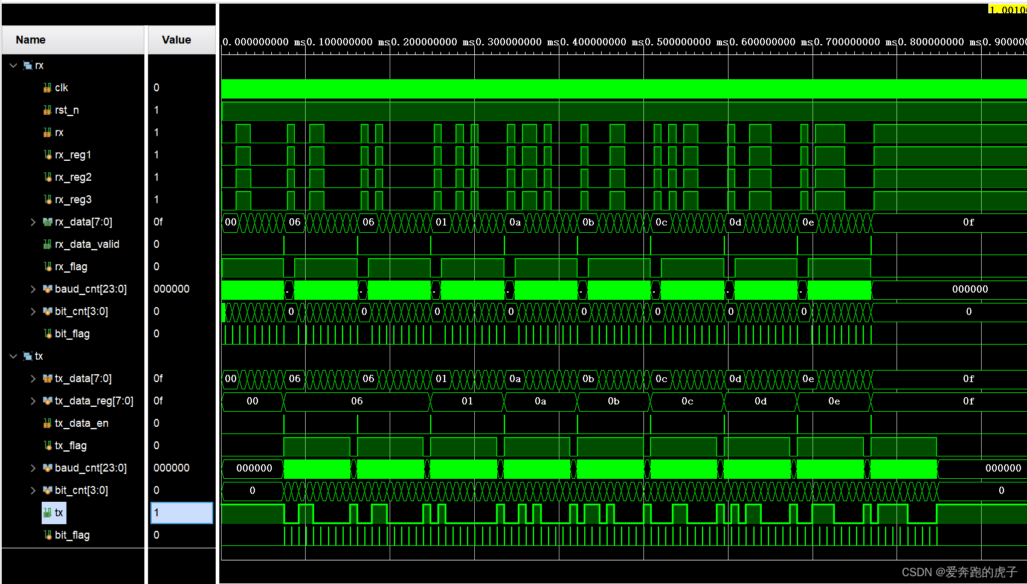Click the clk waveform trace
Viewport: 1027px width, 584px height.
coord(623,88)
